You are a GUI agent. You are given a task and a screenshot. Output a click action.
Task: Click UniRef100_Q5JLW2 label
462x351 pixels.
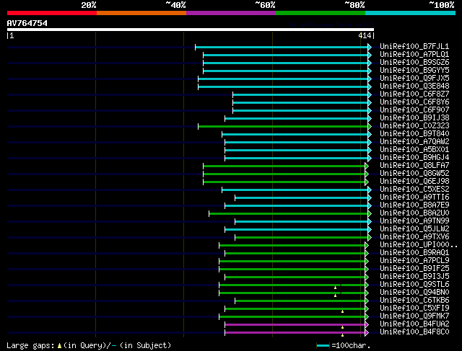click(414, 229)
